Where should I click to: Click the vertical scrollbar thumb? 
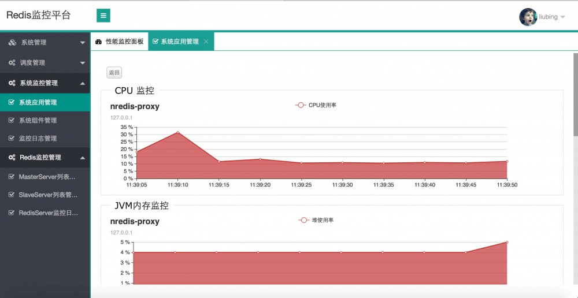click(576, 95)
